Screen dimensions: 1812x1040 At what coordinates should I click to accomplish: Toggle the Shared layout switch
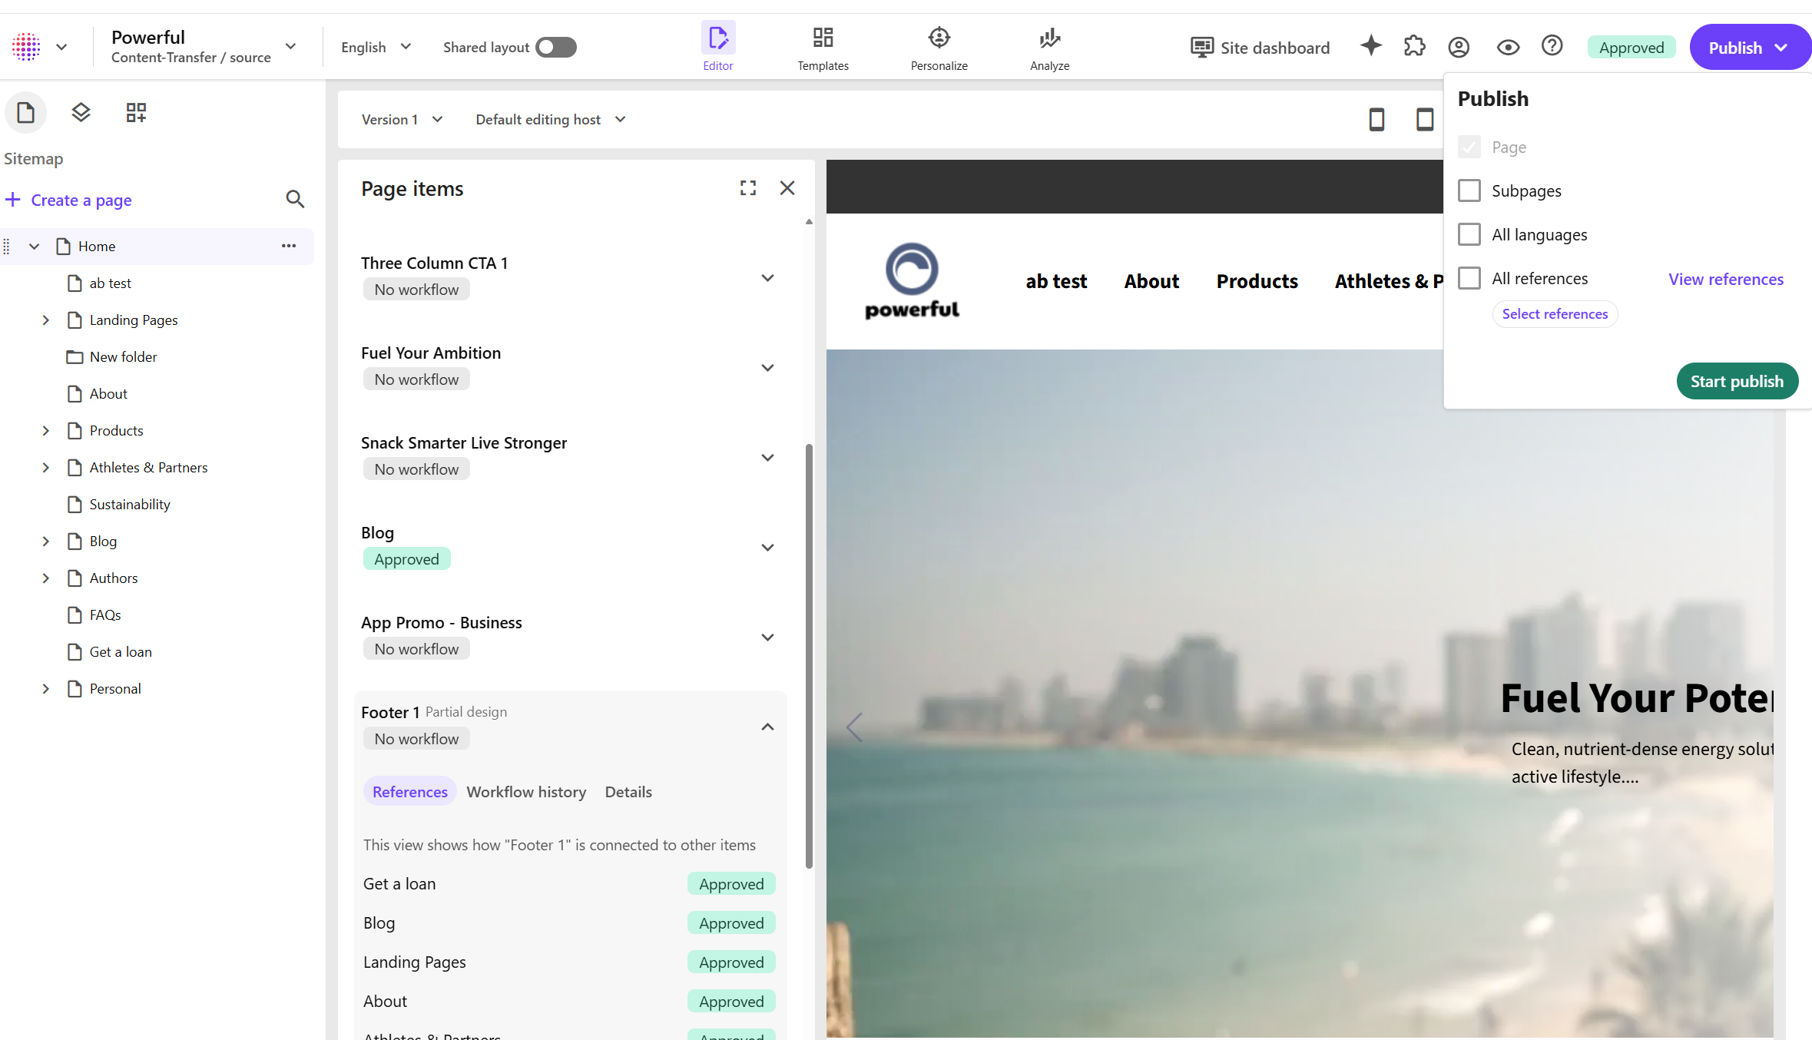[x=556, y=47]
